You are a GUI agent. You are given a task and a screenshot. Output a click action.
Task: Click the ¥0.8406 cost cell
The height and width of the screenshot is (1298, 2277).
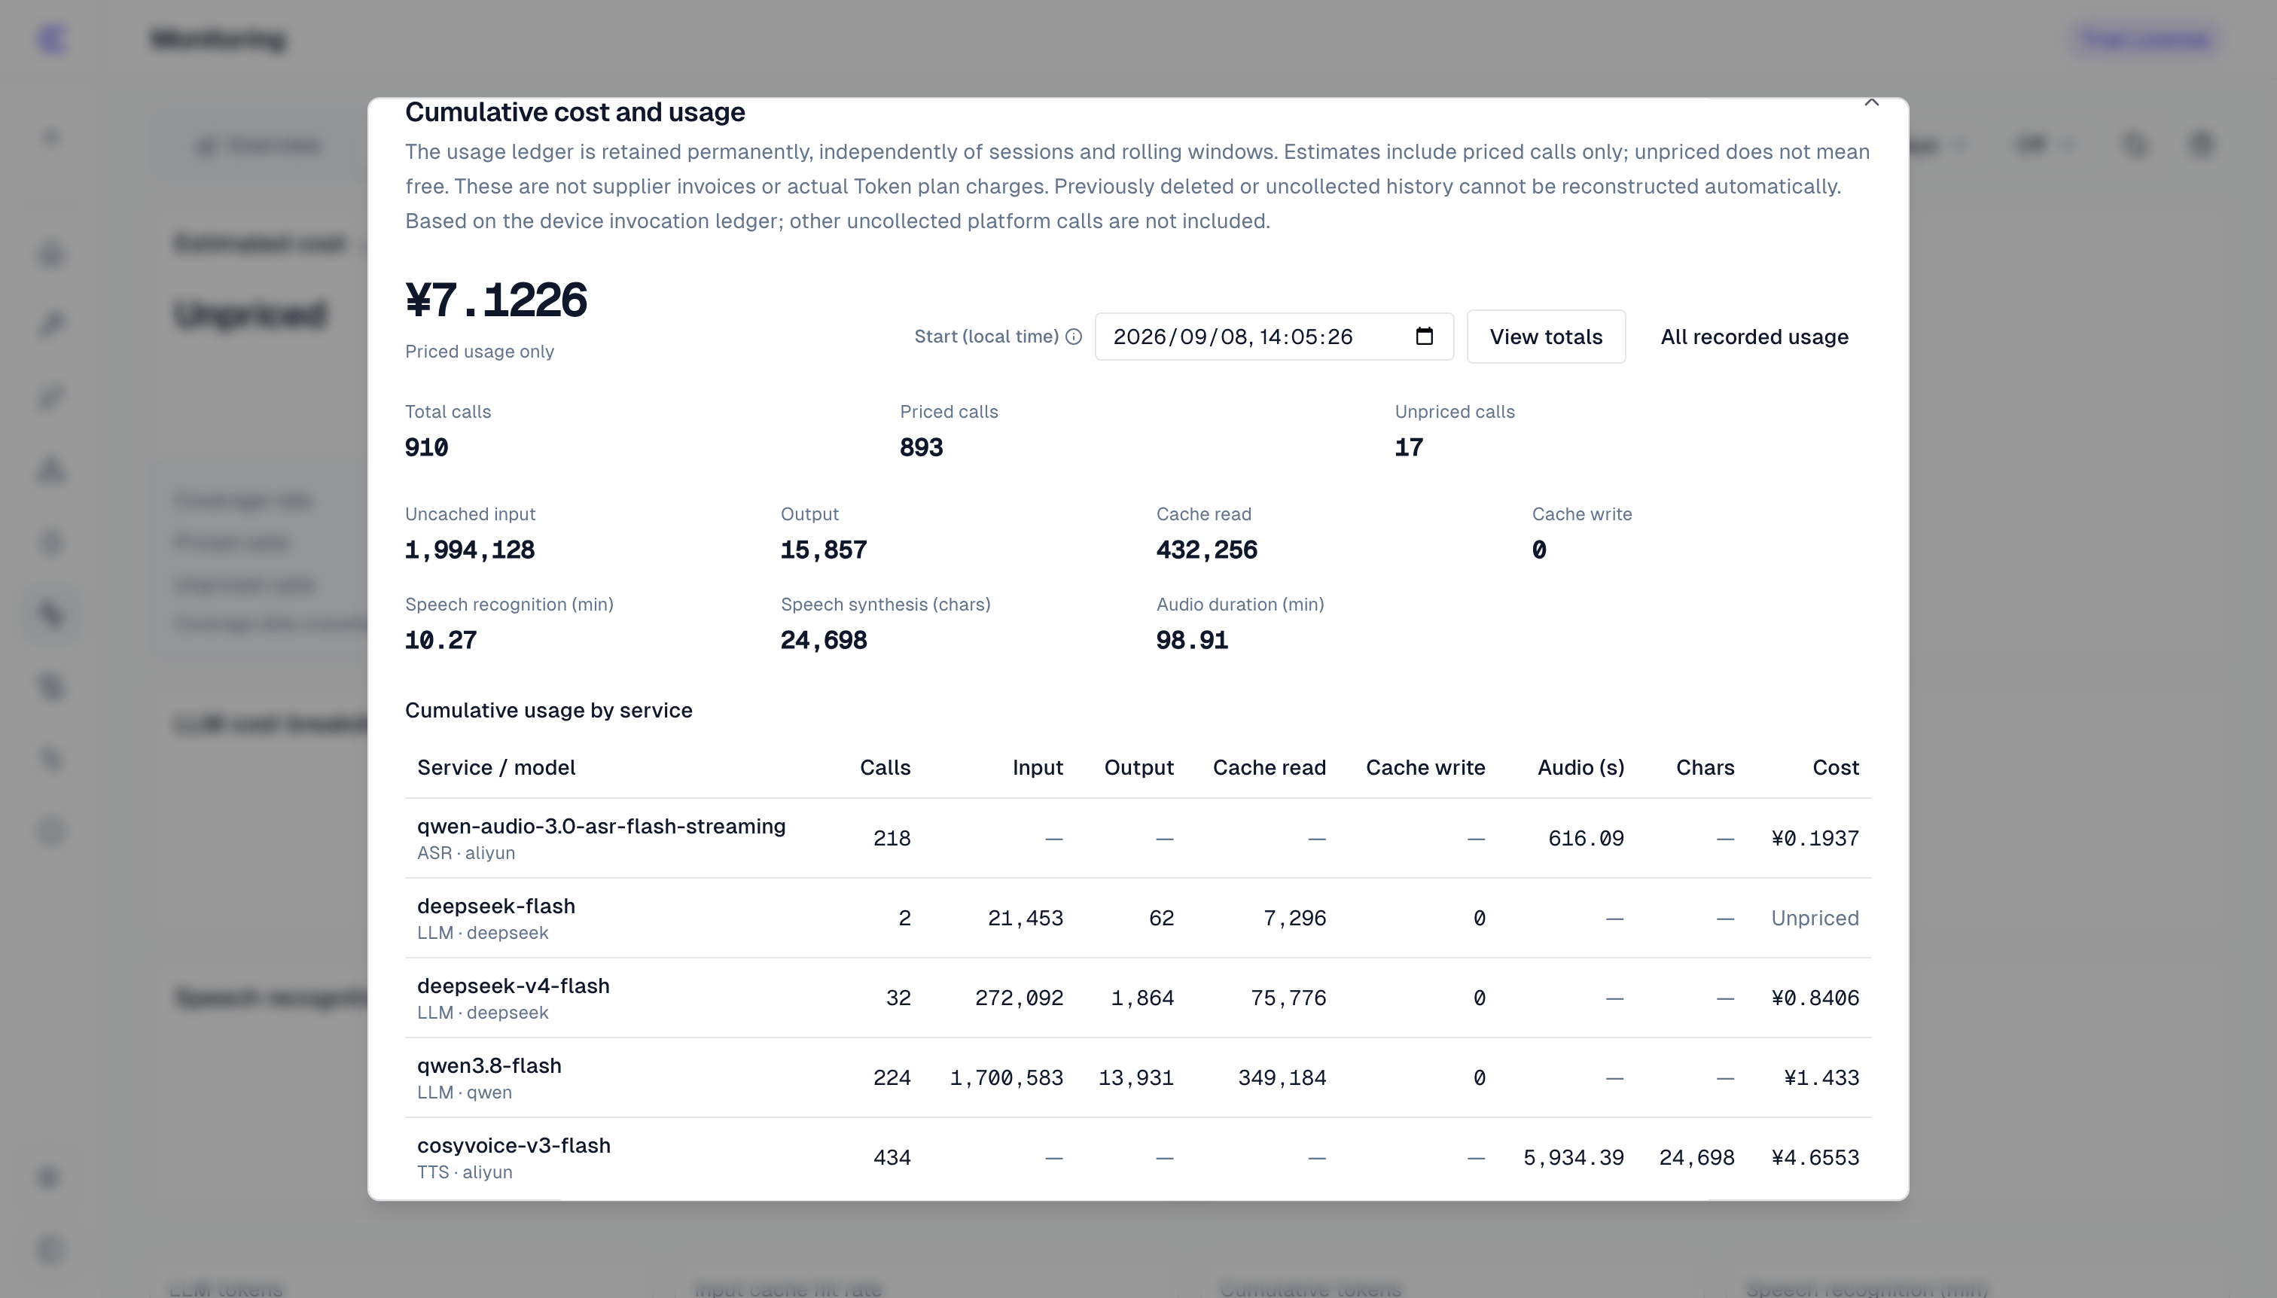pos(1814,998)
